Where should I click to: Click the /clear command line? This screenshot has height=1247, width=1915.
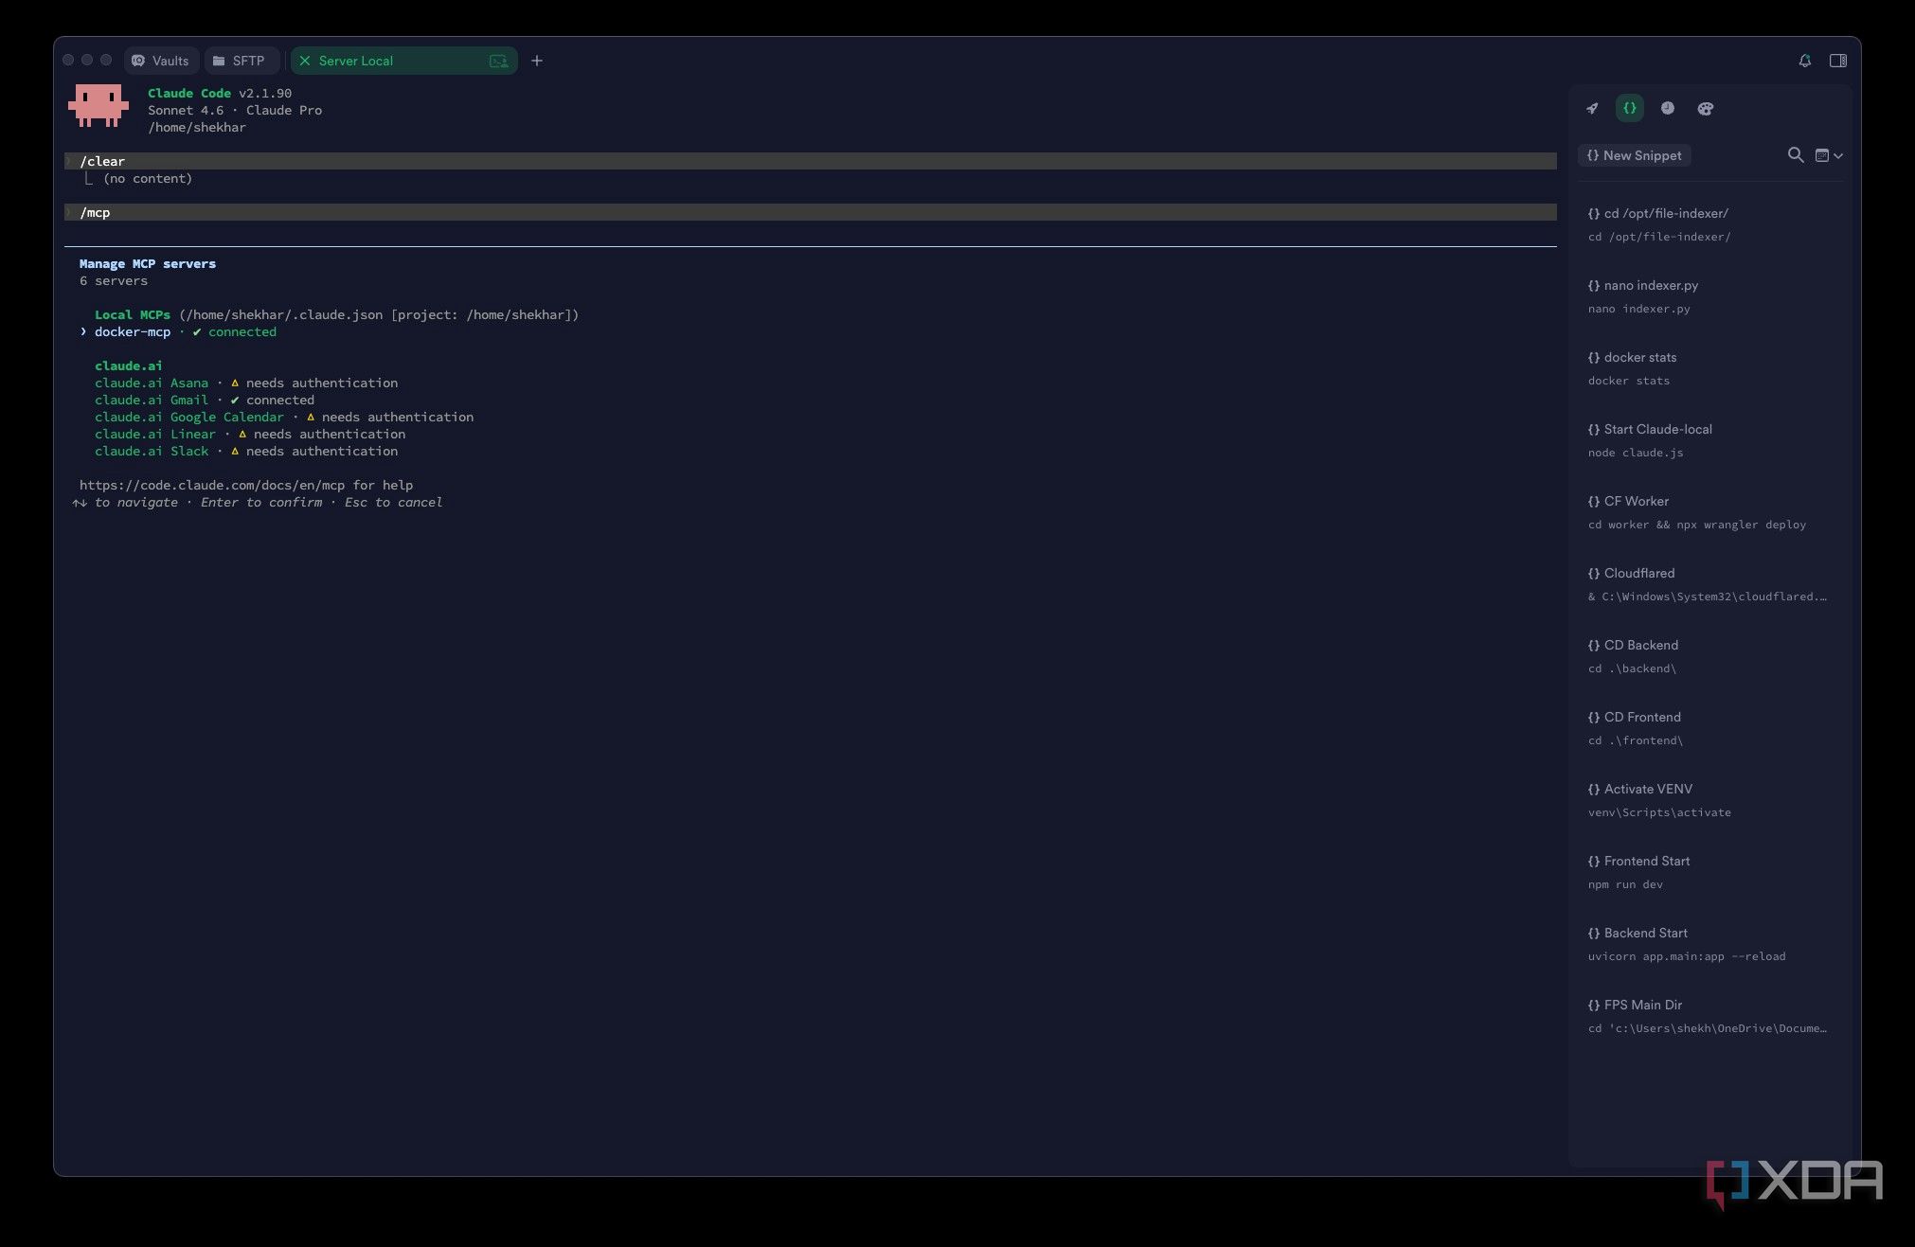point(811,161)
